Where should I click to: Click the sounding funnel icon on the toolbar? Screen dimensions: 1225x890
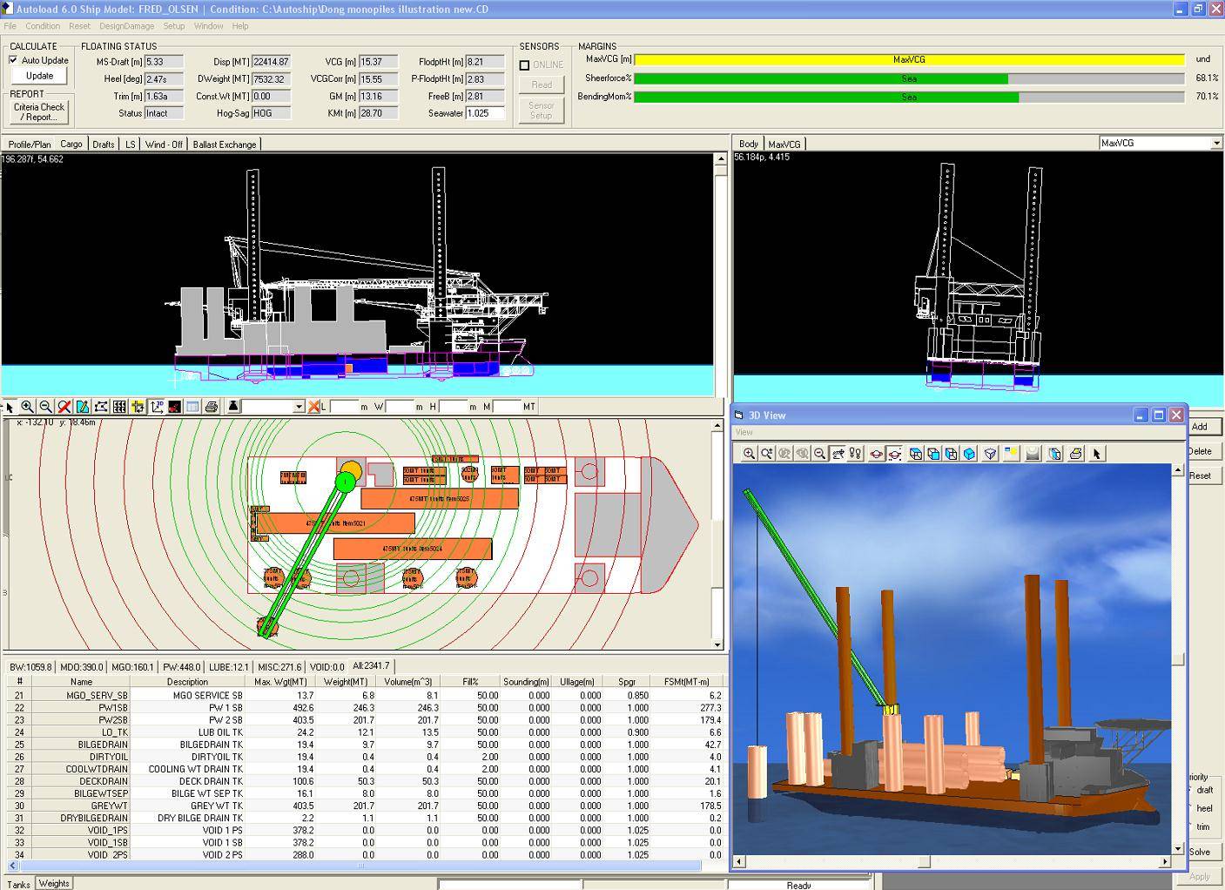[232, 406]
